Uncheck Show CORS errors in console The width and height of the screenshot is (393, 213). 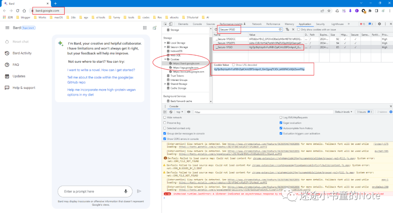pyautogui.click(x=165, y=139)
